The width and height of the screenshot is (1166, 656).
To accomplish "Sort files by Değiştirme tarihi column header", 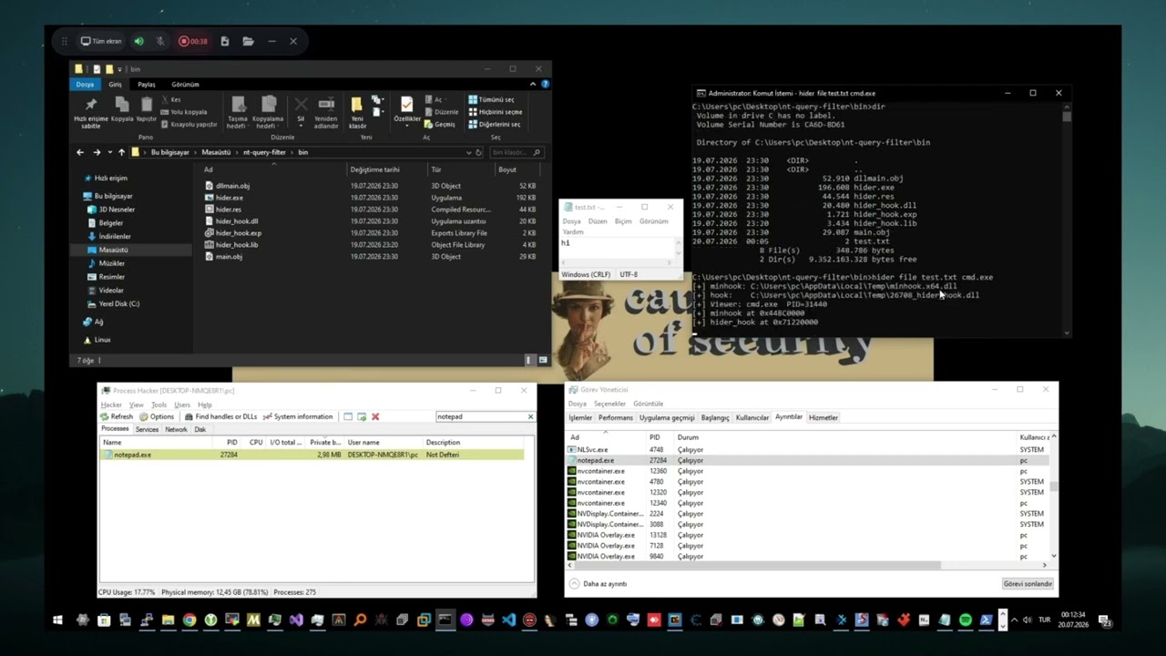I will (x=375, y=169).
